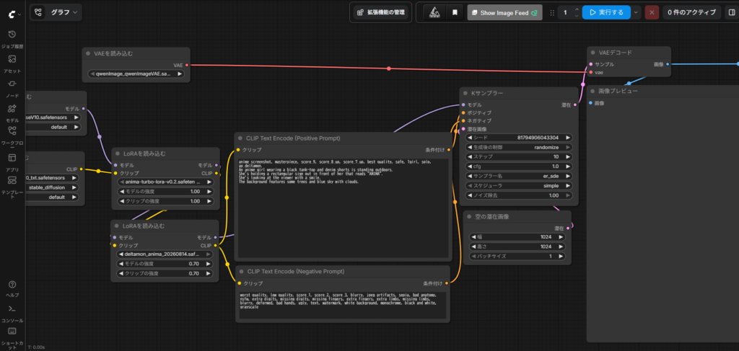Click the 潜在 output port on Kサンプラー

575,105
